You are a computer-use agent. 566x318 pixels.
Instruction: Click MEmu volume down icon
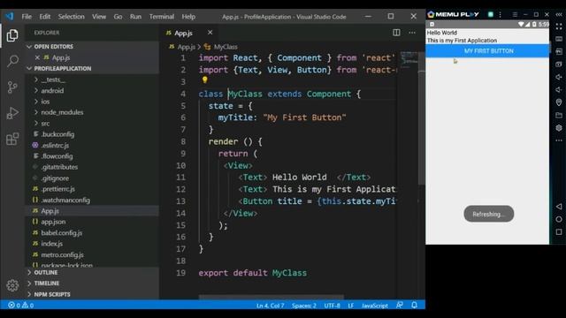(559, 90)
